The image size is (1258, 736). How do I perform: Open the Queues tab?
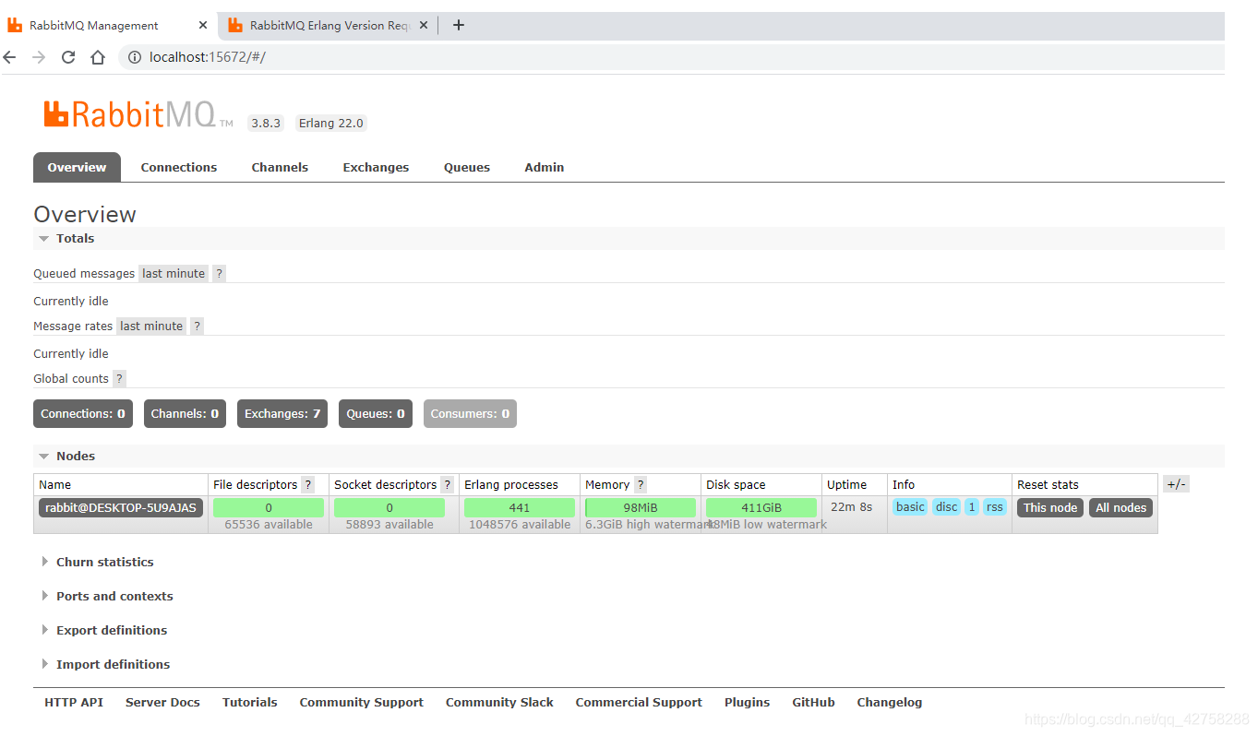point(467,167)
